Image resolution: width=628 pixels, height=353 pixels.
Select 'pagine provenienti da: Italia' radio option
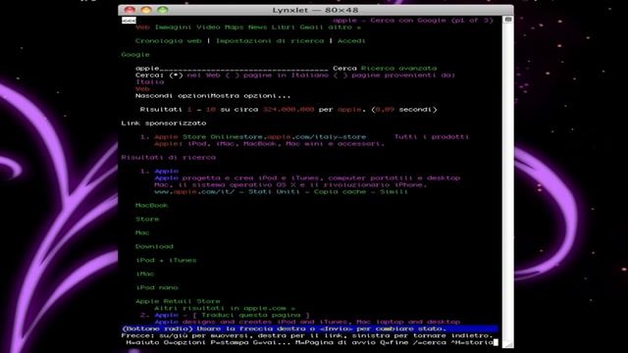click(x=340, y=76)
